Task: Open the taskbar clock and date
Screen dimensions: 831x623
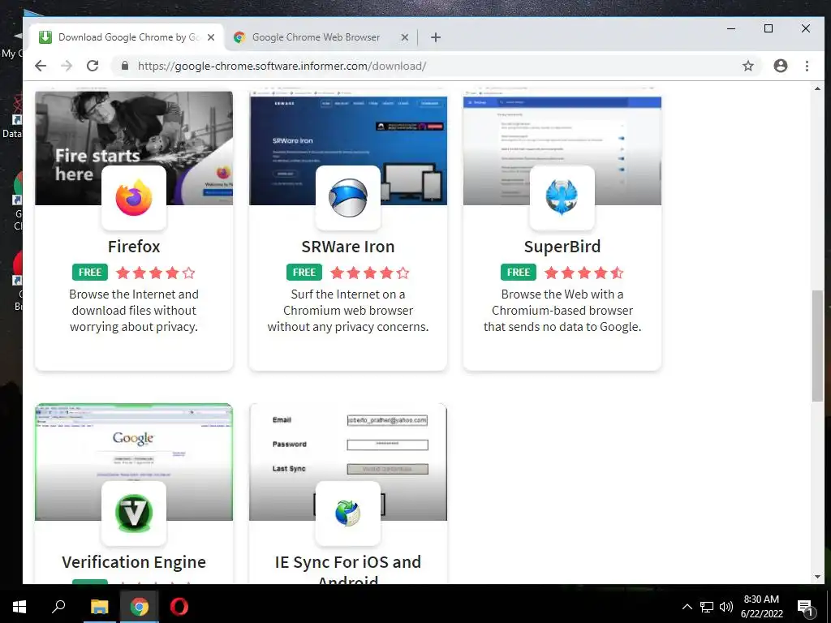Action: 761,607
